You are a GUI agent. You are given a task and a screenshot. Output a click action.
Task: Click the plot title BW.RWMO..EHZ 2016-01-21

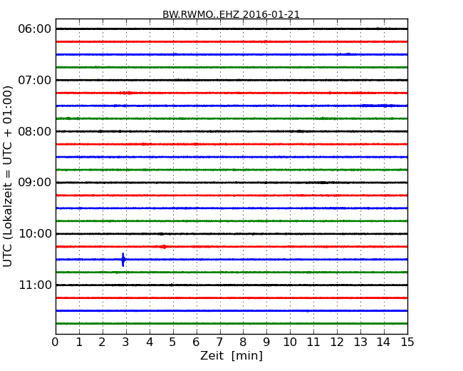point(231,14)
